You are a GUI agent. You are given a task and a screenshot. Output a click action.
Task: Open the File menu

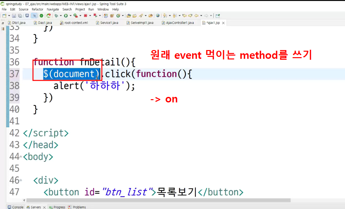[4, 9]
